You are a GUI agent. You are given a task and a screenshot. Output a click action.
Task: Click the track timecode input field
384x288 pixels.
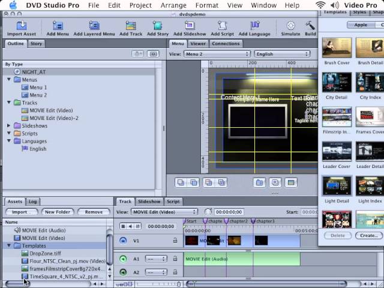229,212
